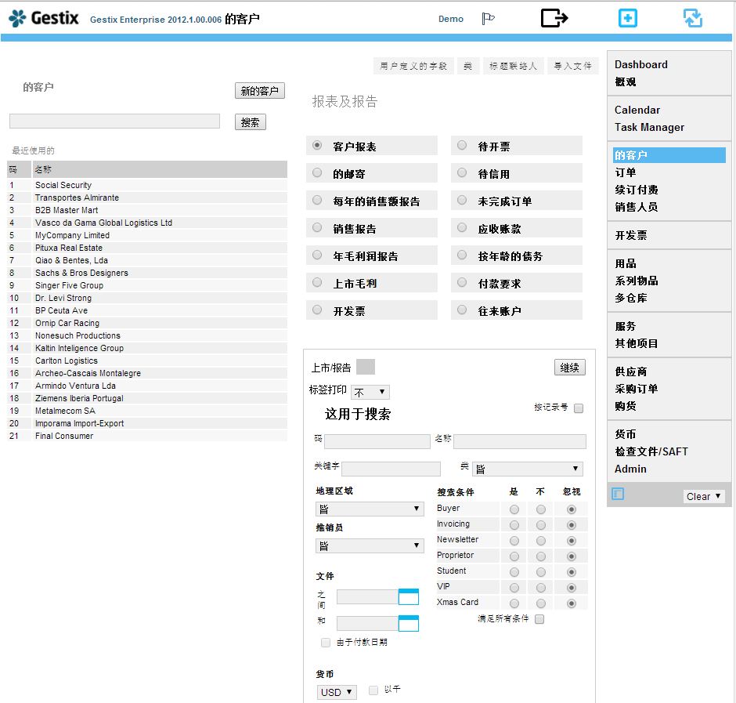Image resolution: width=736 pixels, height=703 pixels.
Task: Click the 搜索 search button
Action: coord(251,122)
